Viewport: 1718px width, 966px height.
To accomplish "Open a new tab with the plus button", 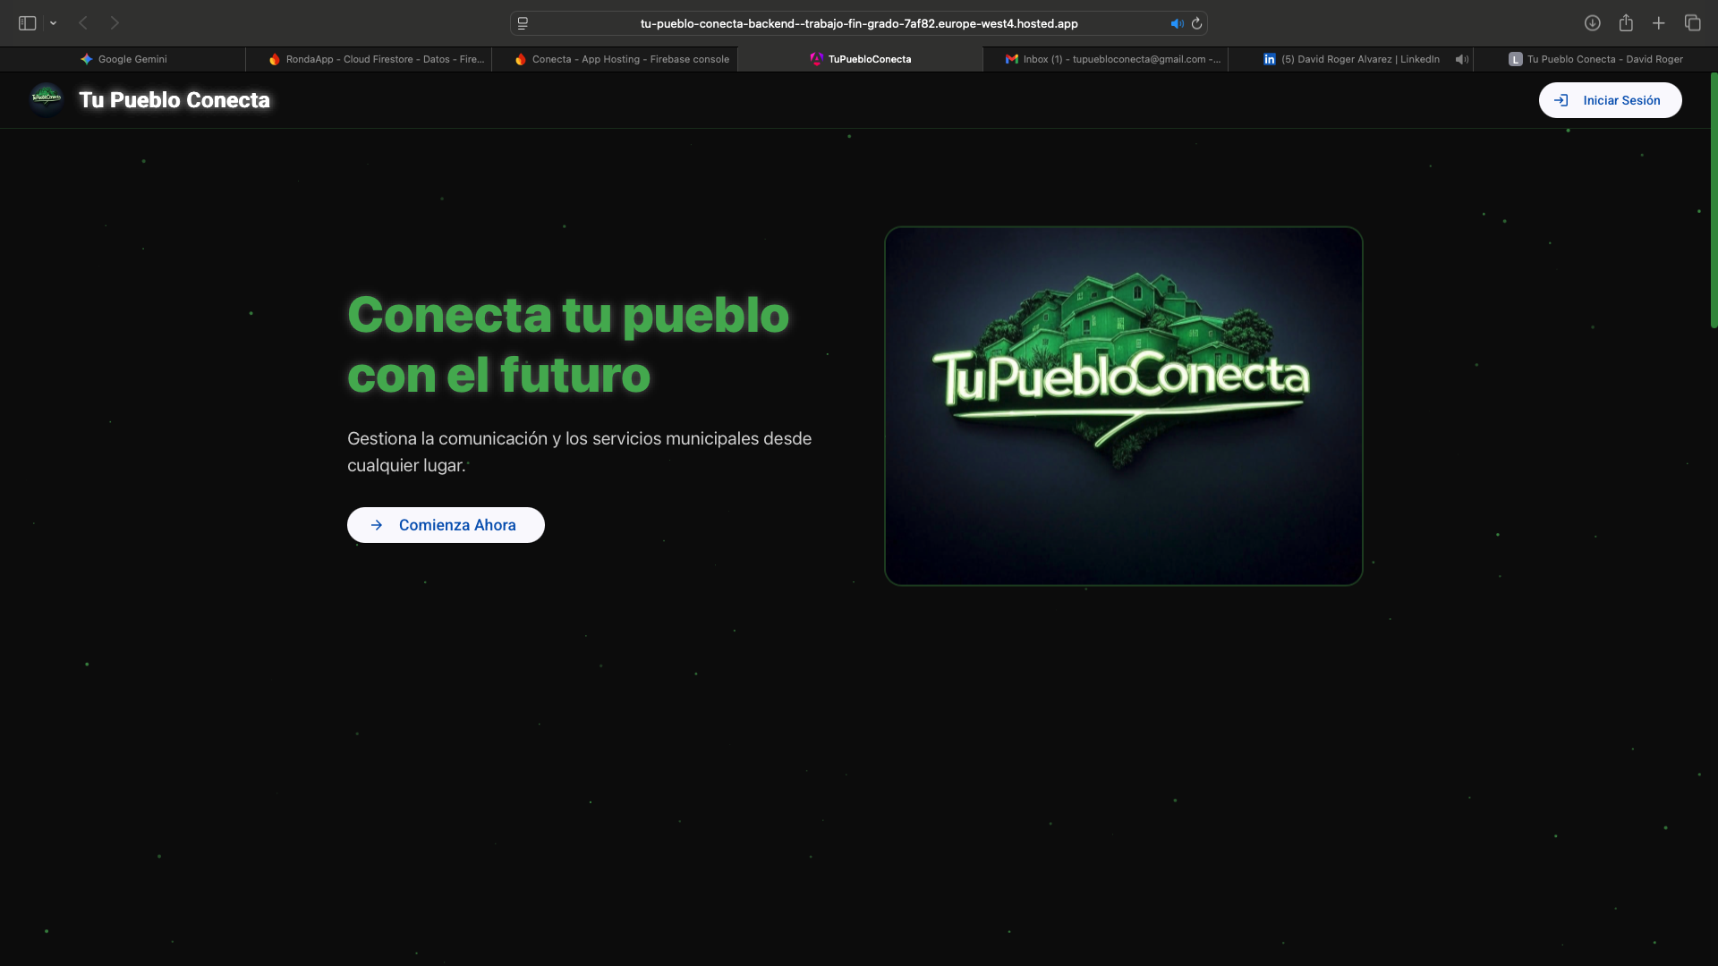I will click(x=1659, y=23).
